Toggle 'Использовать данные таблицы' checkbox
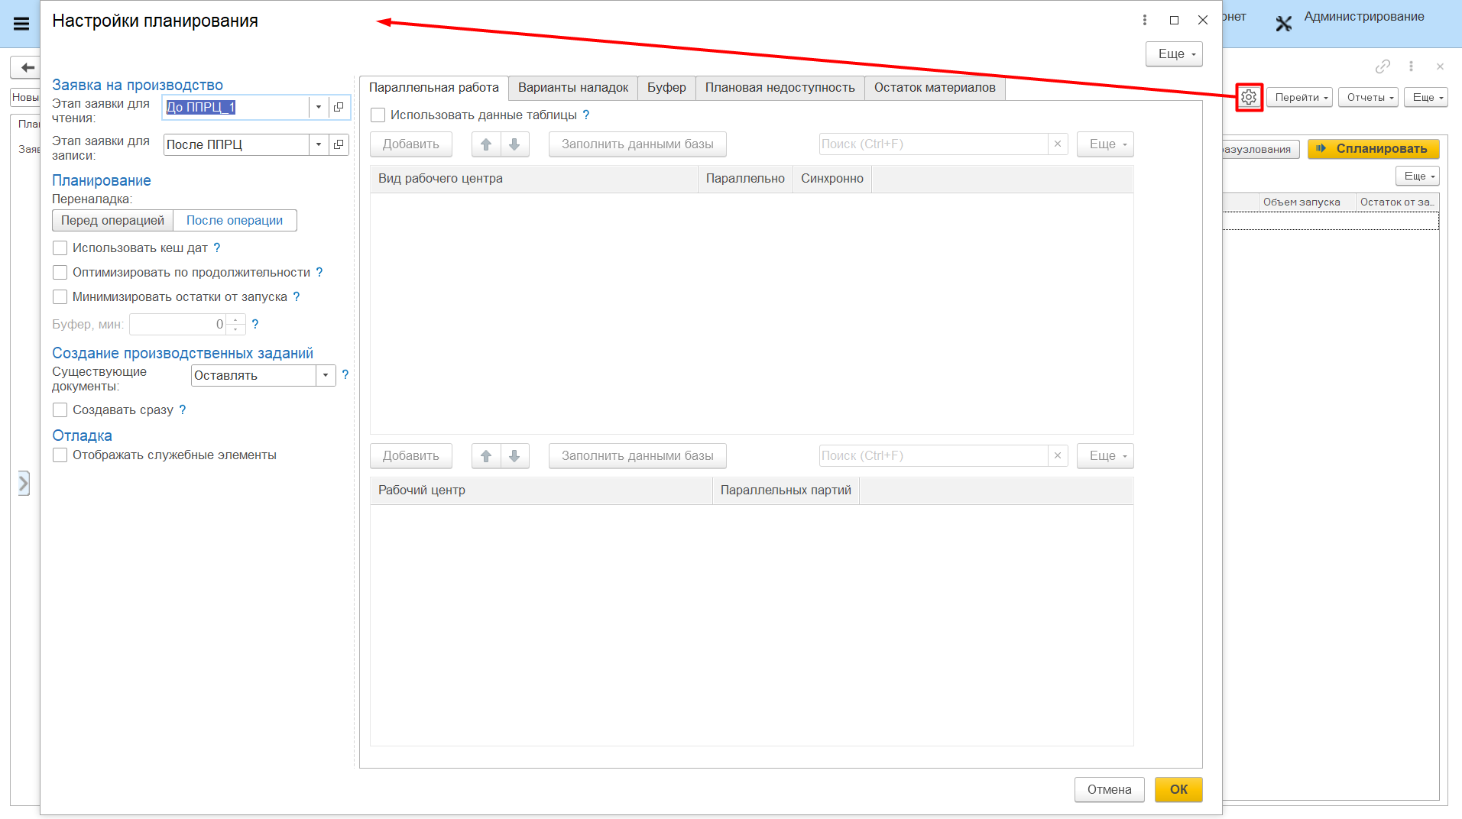This screenshot has width=1462, height=819. tap(378, 115)
